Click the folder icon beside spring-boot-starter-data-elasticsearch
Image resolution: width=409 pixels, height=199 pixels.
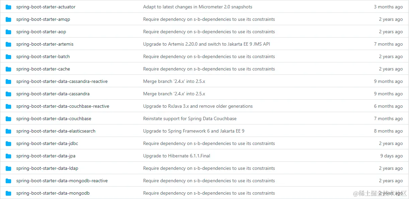pyautogui.click(x=8, y=131)
